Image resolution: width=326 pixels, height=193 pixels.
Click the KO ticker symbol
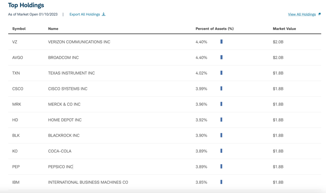point(15,151)
